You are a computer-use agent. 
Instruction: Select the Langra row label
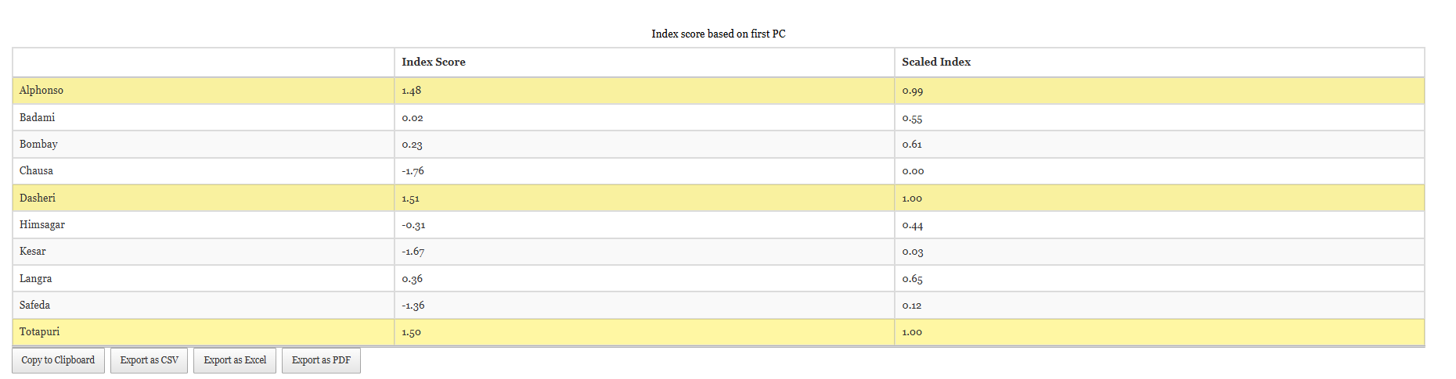35,278
